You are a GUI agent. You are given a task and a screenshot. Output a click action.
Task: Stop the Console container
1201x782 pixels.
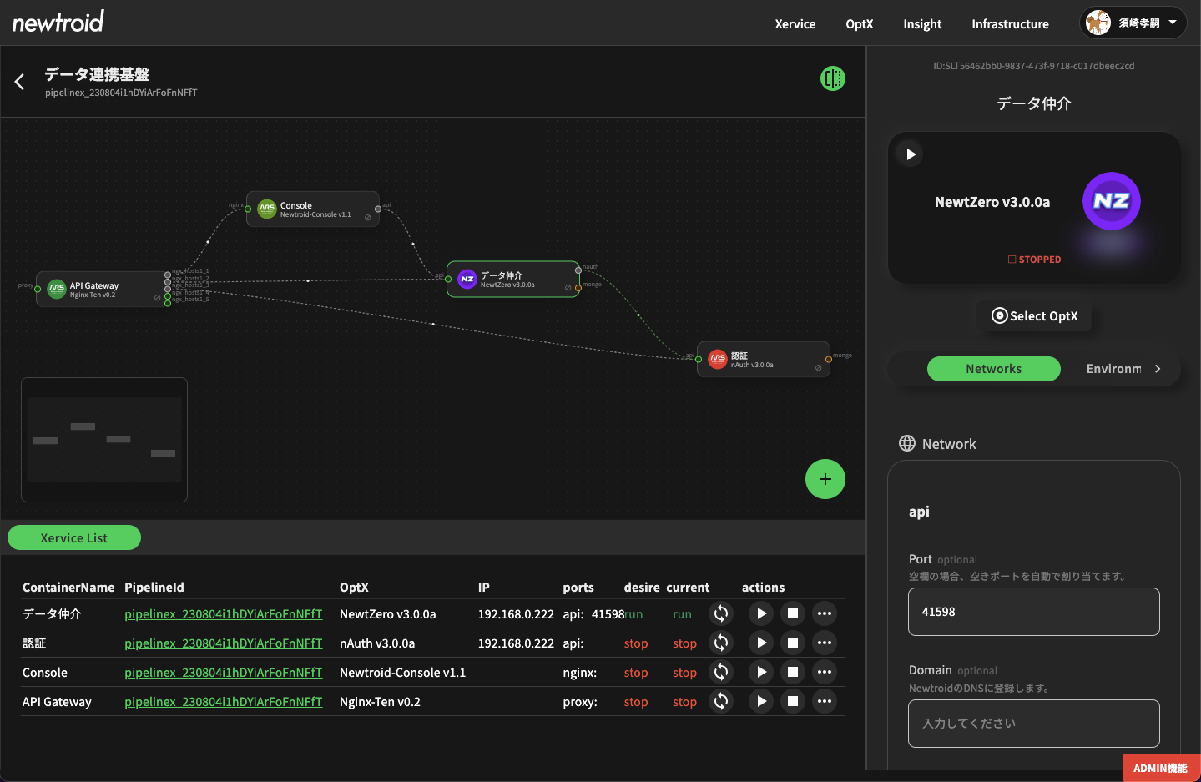tap(793, 672)
